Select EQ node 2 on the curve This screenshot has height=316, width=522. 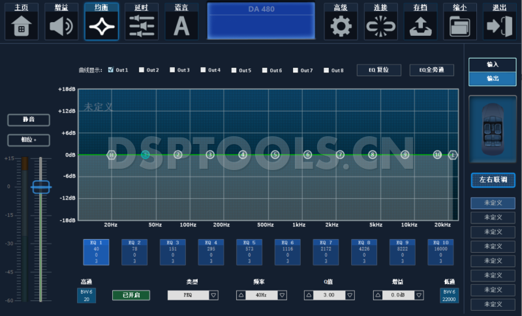click(x=178, y=154)
